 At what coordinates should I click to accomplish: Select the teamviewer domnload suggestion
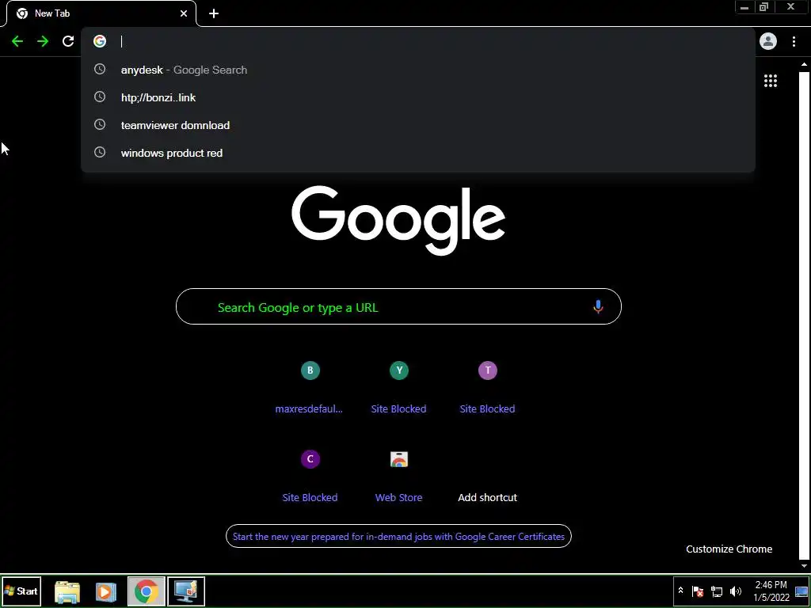[x=418, y=125]
